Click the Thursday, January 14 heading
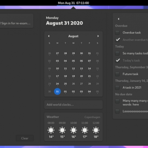The width and height of the screenshot is (148, 148). pyautogui.click(x=131, y=81)
